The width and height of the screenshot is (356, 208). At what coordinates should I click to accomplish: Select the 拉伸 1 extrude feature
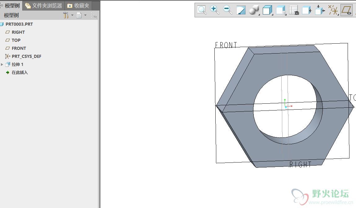point(17,64)
